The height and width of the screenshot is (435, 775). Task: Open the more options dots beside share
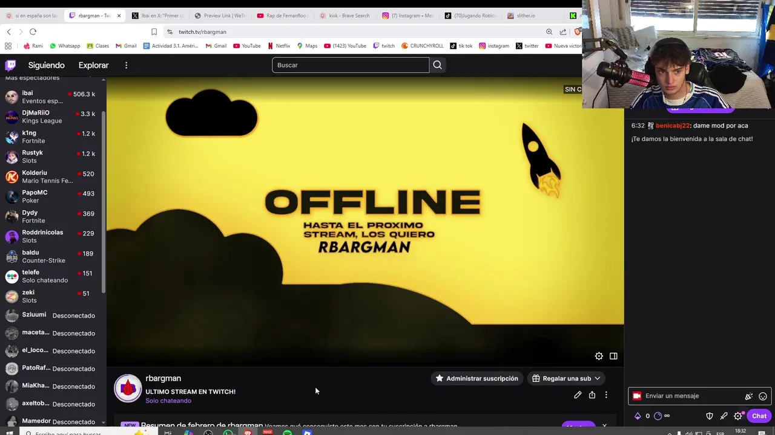click(x=606, y=395)
